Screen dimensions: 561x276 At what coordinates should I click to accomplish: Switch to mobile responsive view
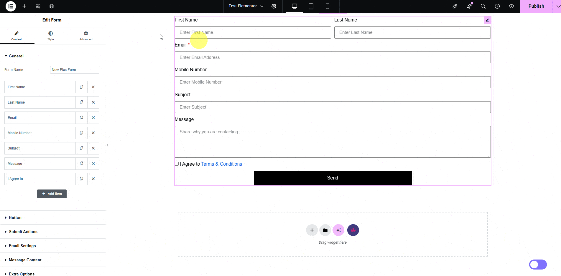pyautogui.click(x=327, y=6)
